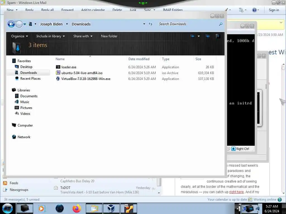Open the Share with dropdown

[83, 36]
